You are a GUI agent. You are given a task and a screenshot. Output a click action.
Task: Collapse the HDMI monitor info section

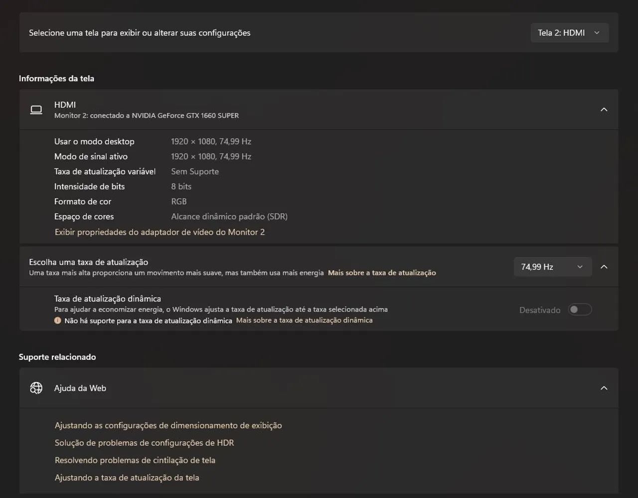click(604, 110)
